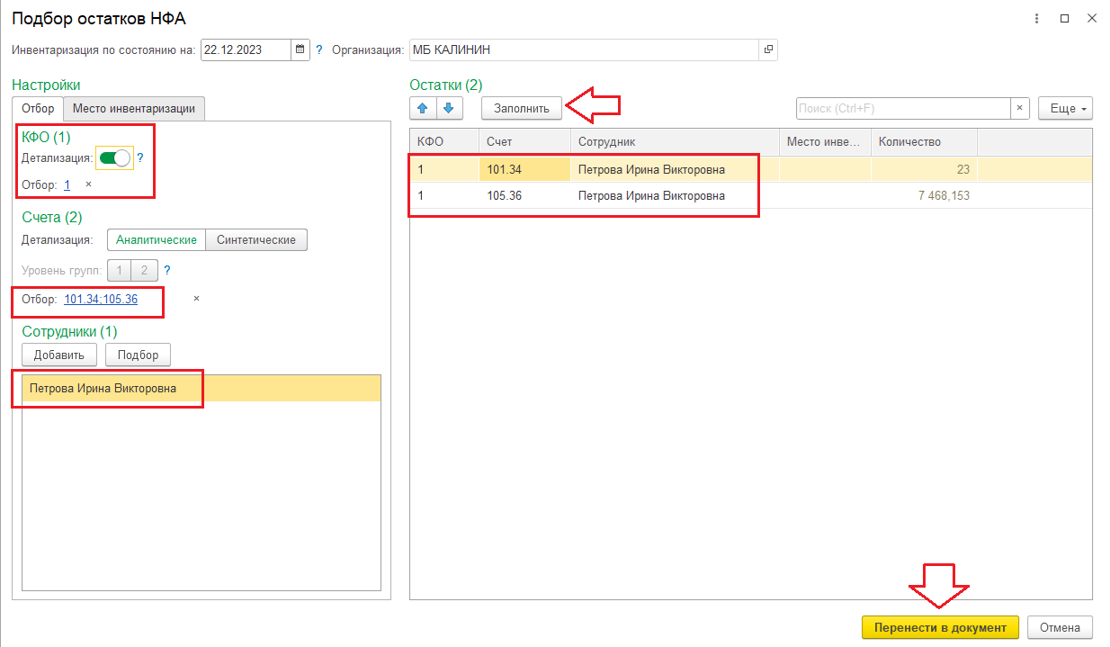
Task: Open the КФО filter link 1
Action: (x=67, y=184)
